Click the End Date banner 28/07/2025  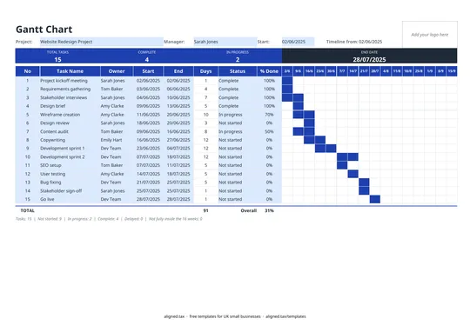pyautogui.click(x=369, y=56)
